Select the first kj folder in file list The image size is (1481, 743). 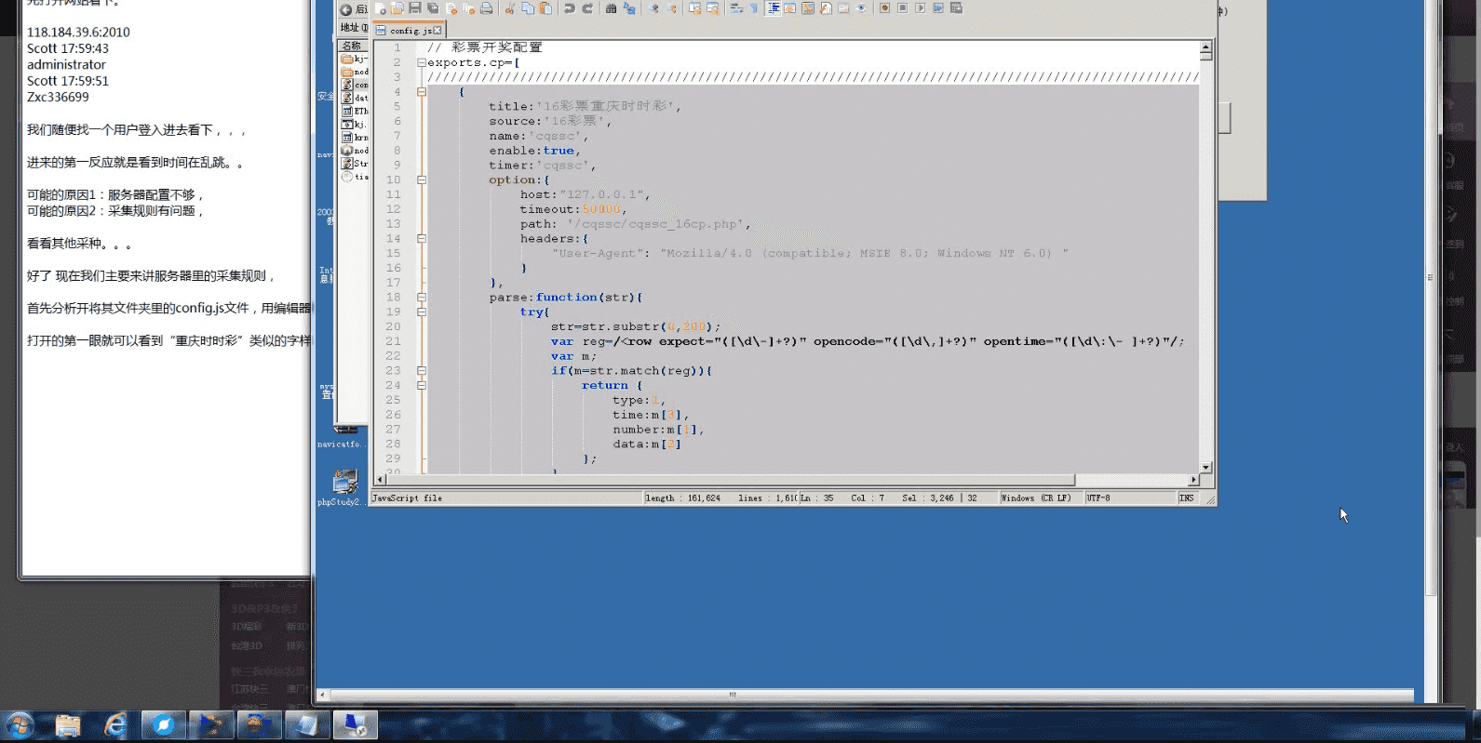click(x=355, y=59)
